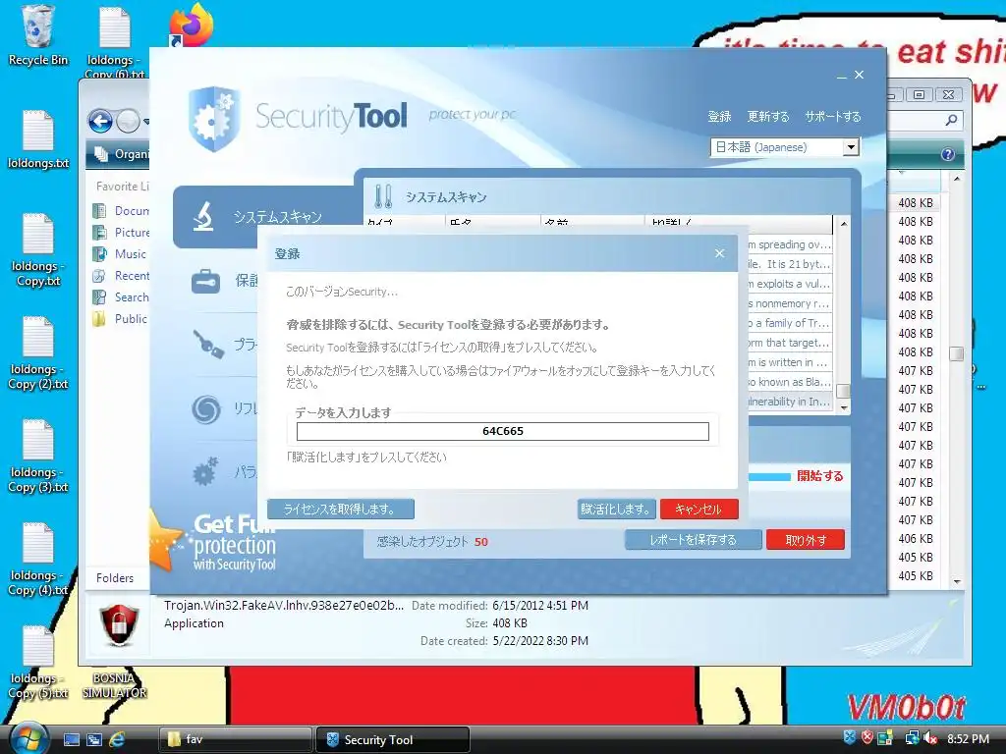The width and height of the screenshot is (1006, 754).
Task: Click Security Tool shield logo
Action: tap(214, 119)
